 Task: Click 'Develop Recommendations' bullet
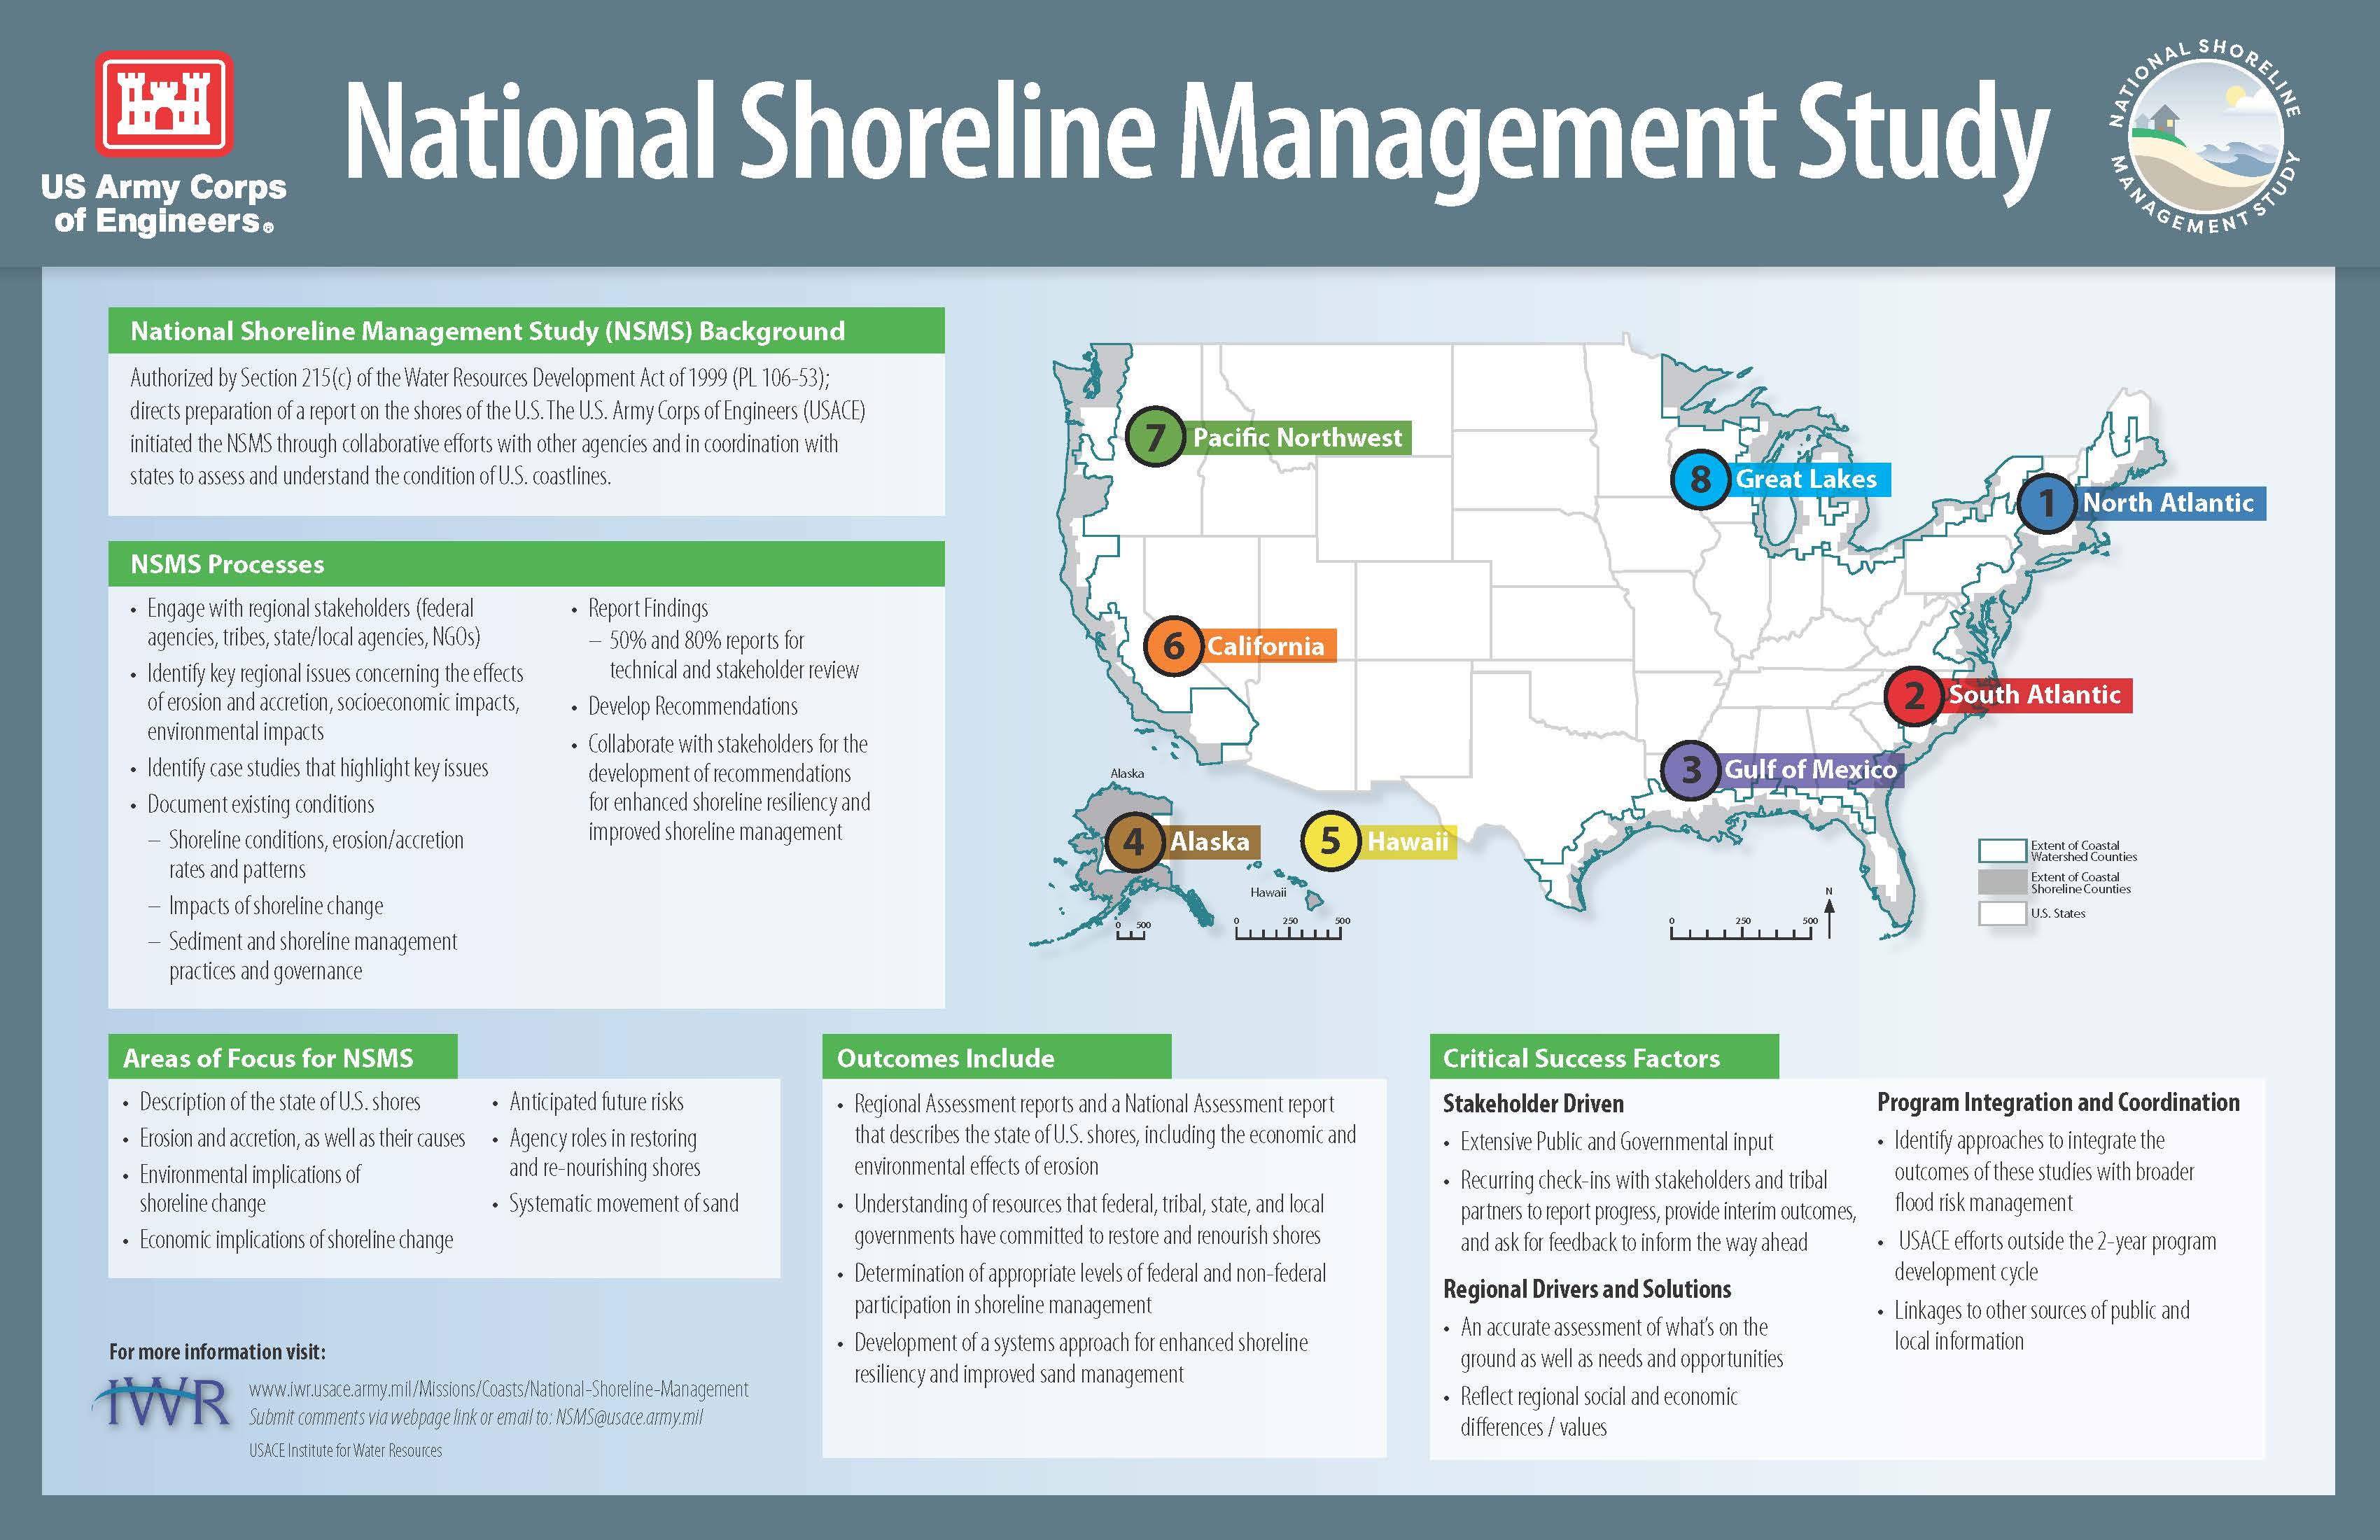tap(693, 706)
